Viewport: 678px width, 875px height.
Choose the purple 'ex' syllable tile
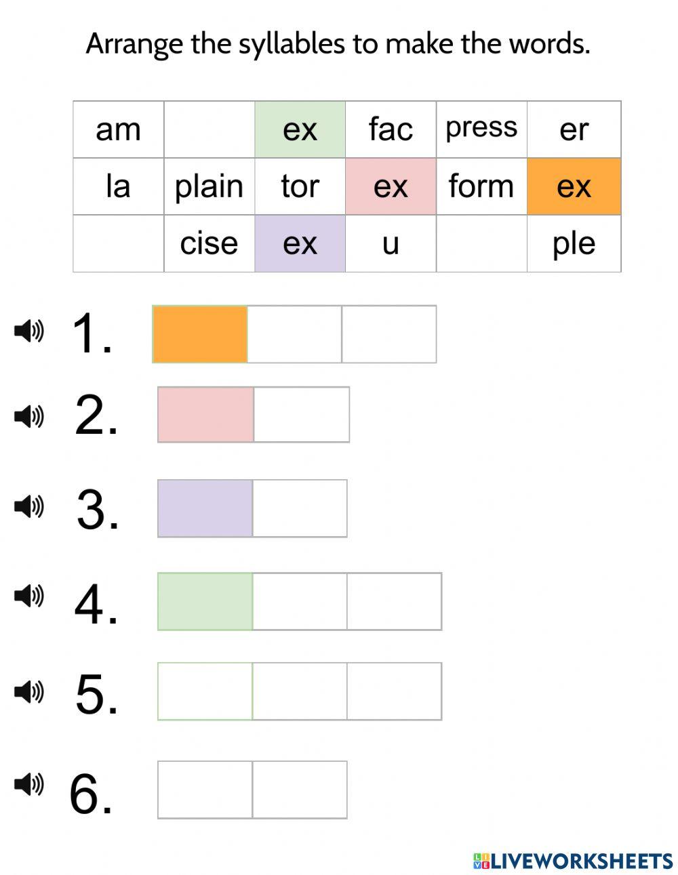(x=300, y=243)
